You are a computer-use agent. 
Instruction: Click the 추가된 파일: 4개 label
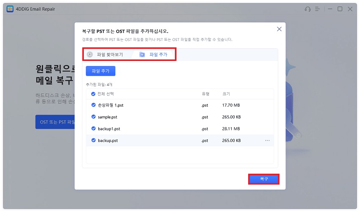click(x=99, y=85)
